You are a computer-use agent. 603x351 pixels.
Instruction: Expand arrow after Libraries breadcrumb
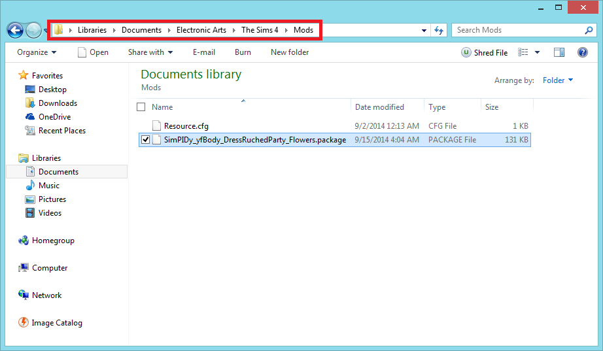point(114,30)
